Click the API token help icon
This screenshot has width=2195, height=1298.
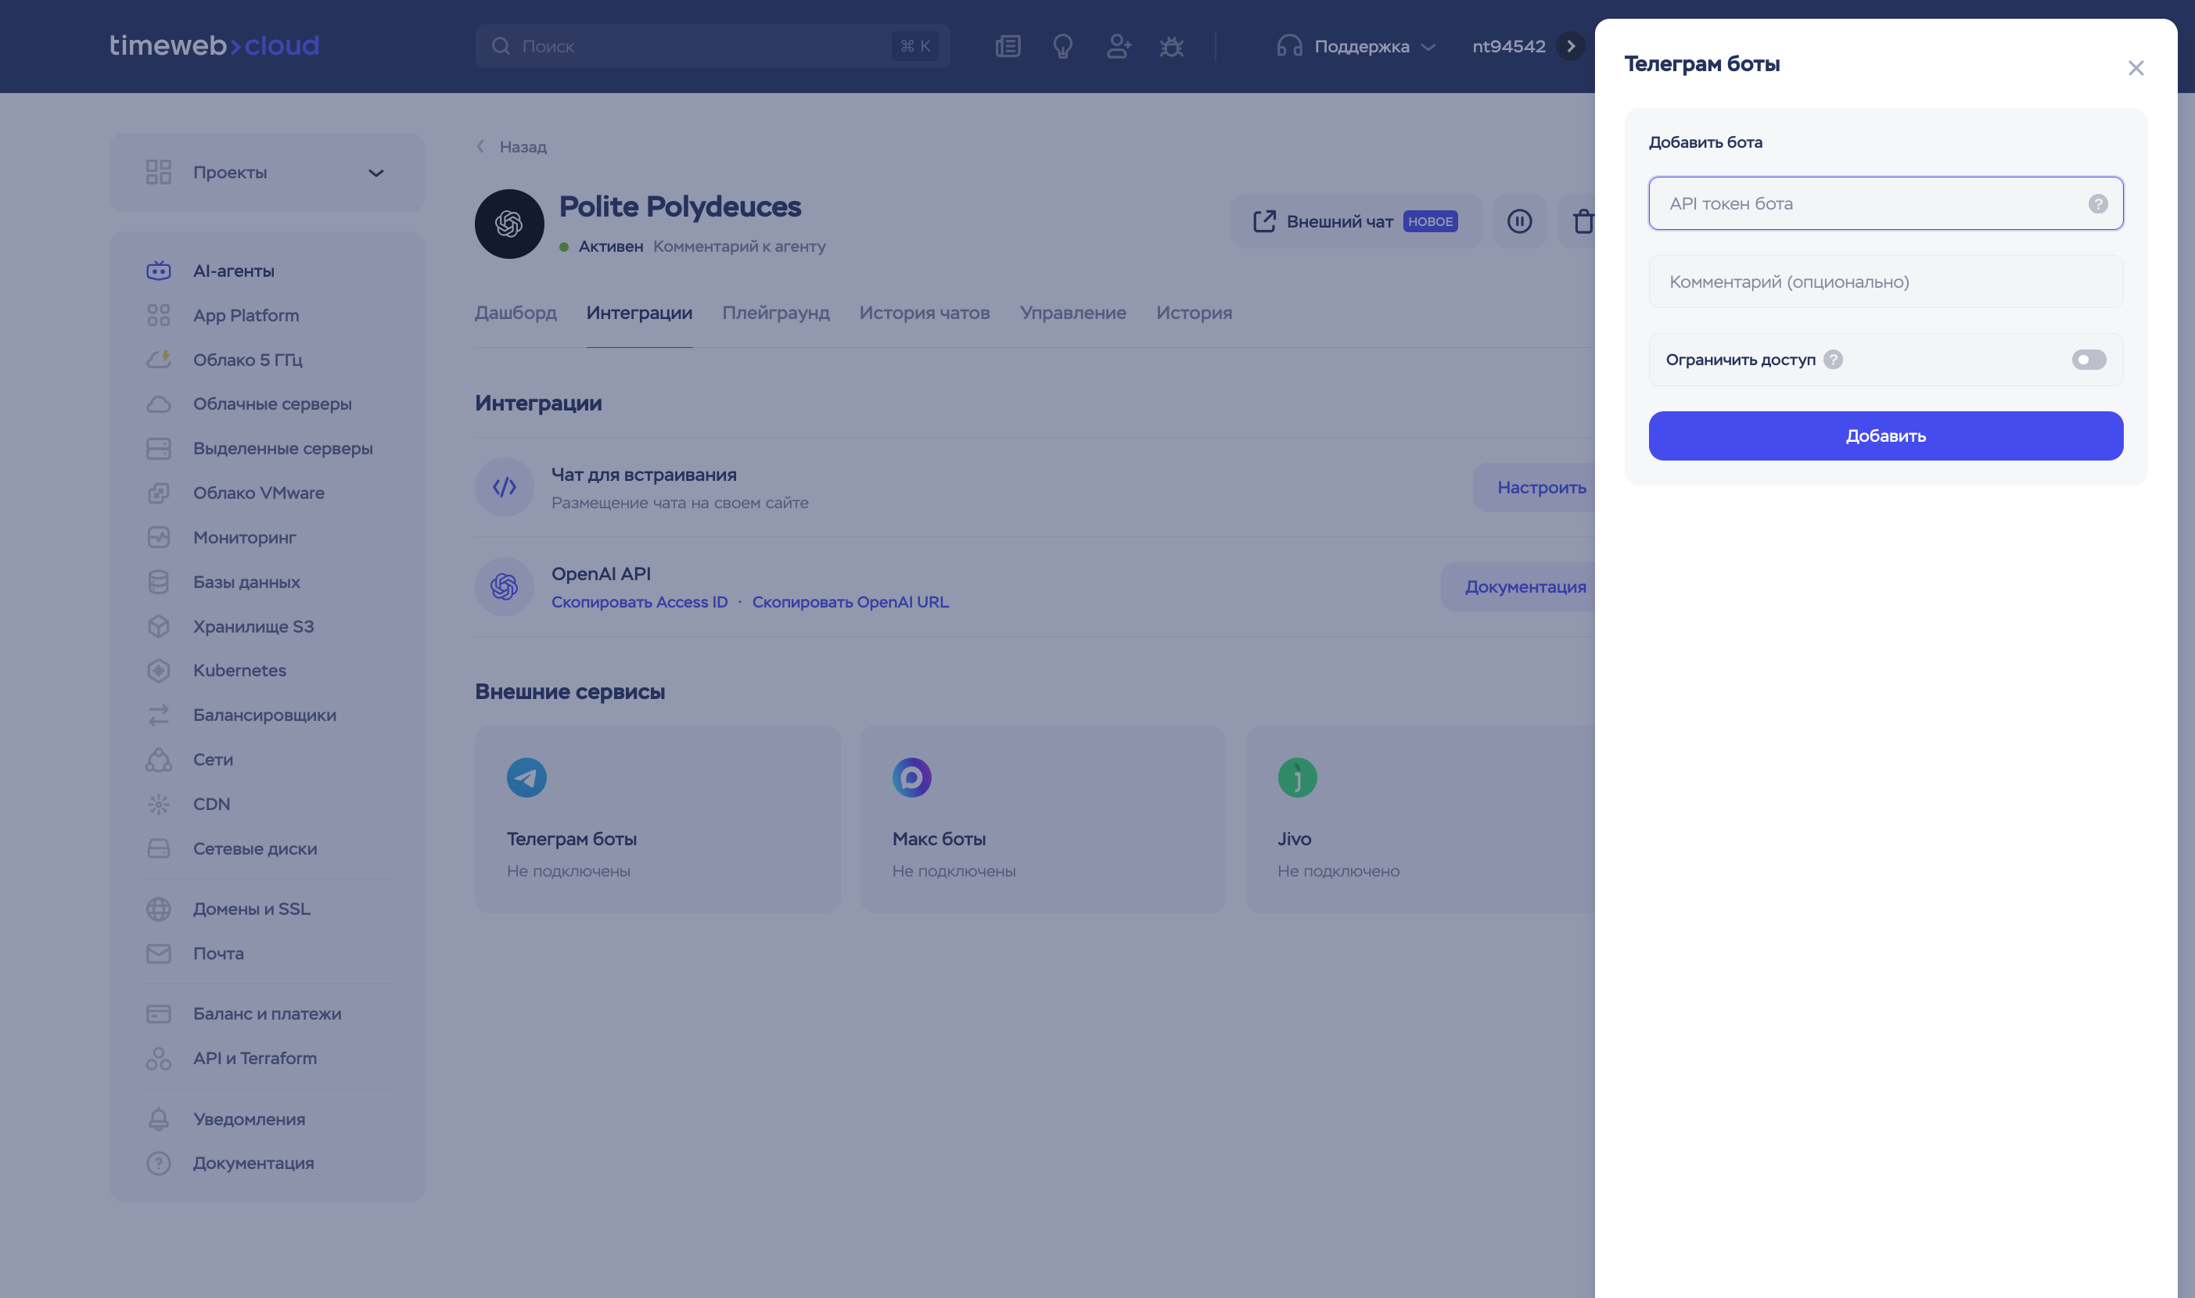click(2098, 204)
